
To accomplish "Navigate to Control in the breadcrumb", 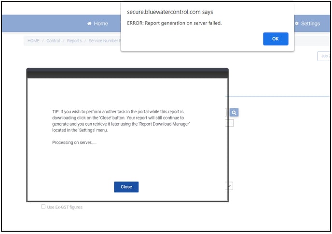I will 53,41.
